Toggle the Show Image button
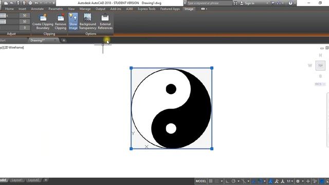This screenshot has height=185, width=329. tap(73, 21)
